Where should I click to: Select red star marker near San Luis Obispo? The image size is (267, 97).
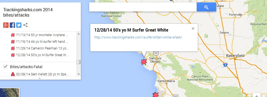pos(144,62)
